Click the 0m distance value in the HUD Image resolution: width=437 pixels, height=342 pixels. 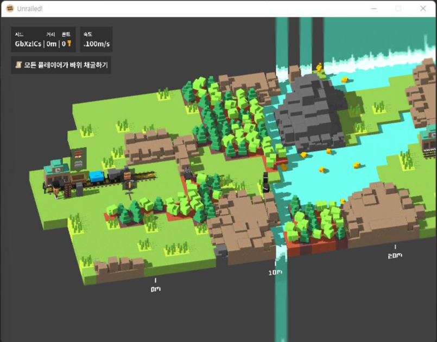pyautogui.click(x=52, y=44)
